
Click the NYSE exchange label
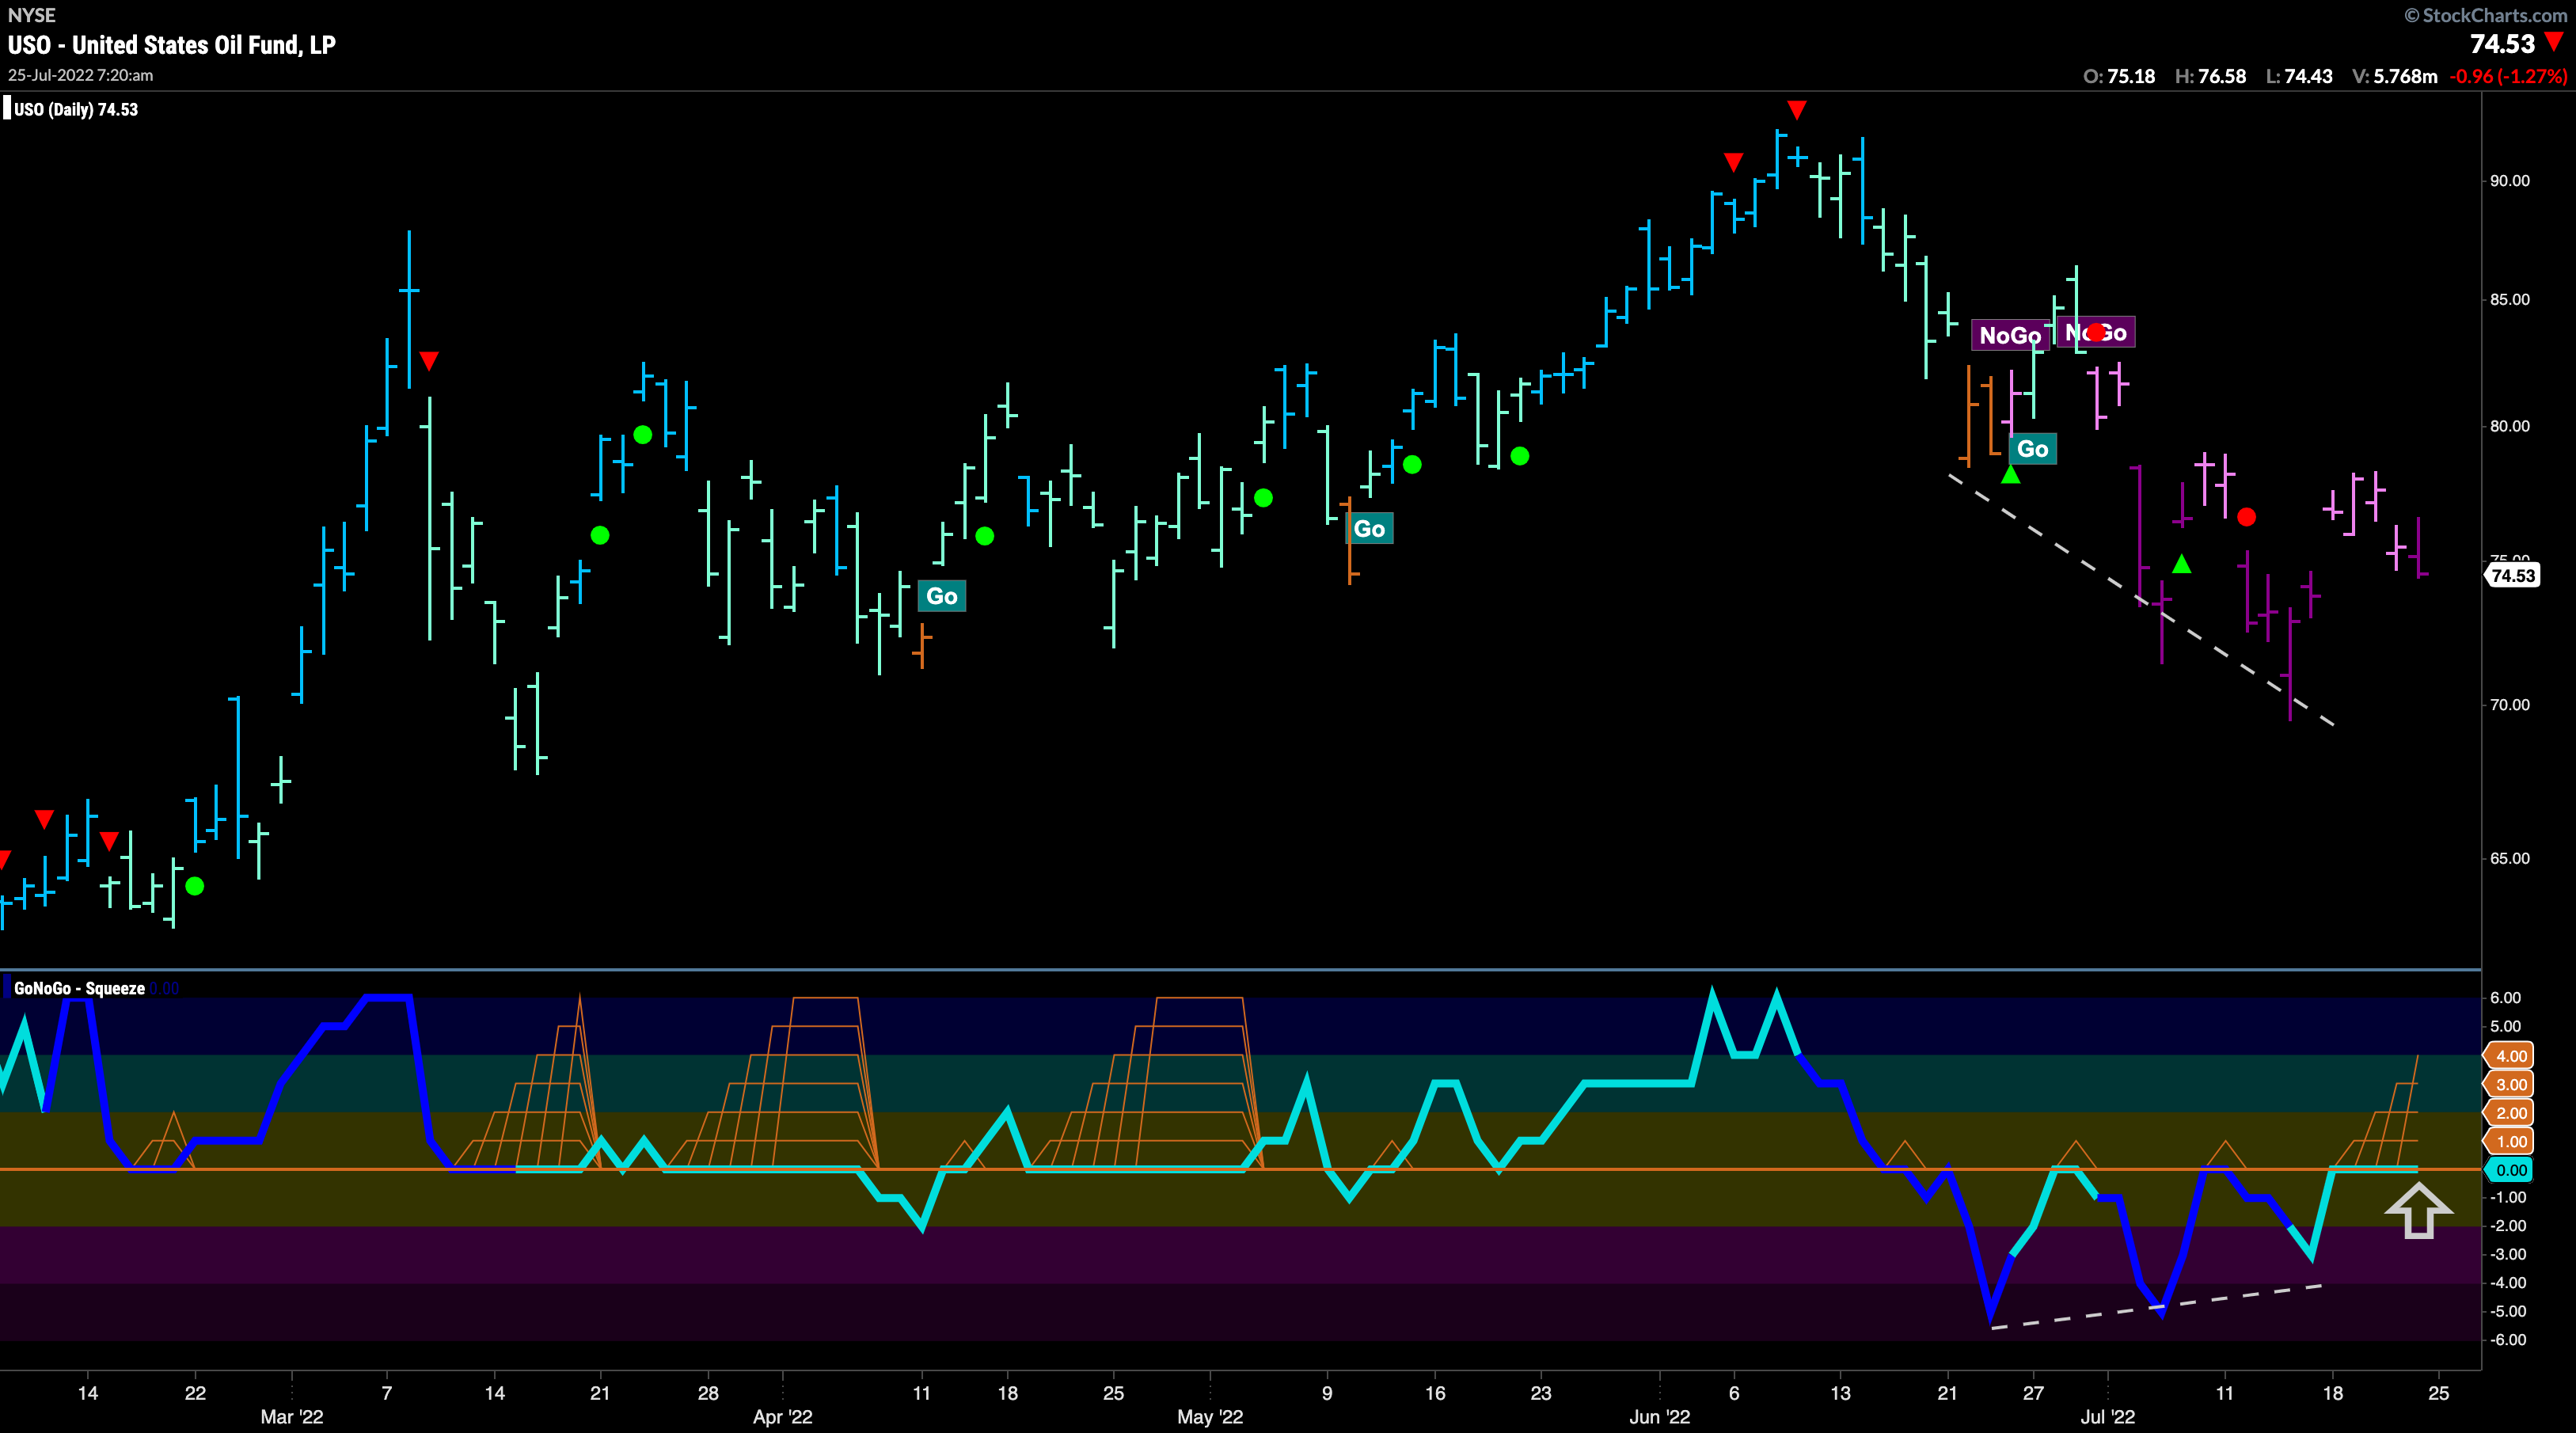point(32,15)
